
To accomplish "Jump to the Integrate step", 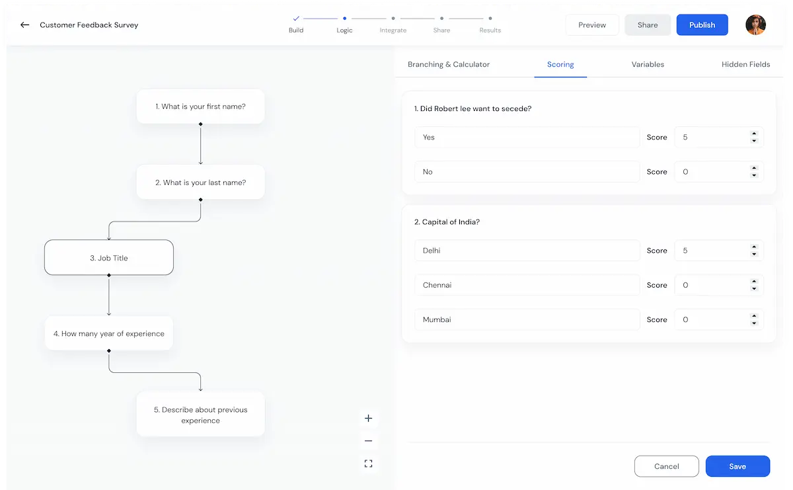I will point(393,24).
